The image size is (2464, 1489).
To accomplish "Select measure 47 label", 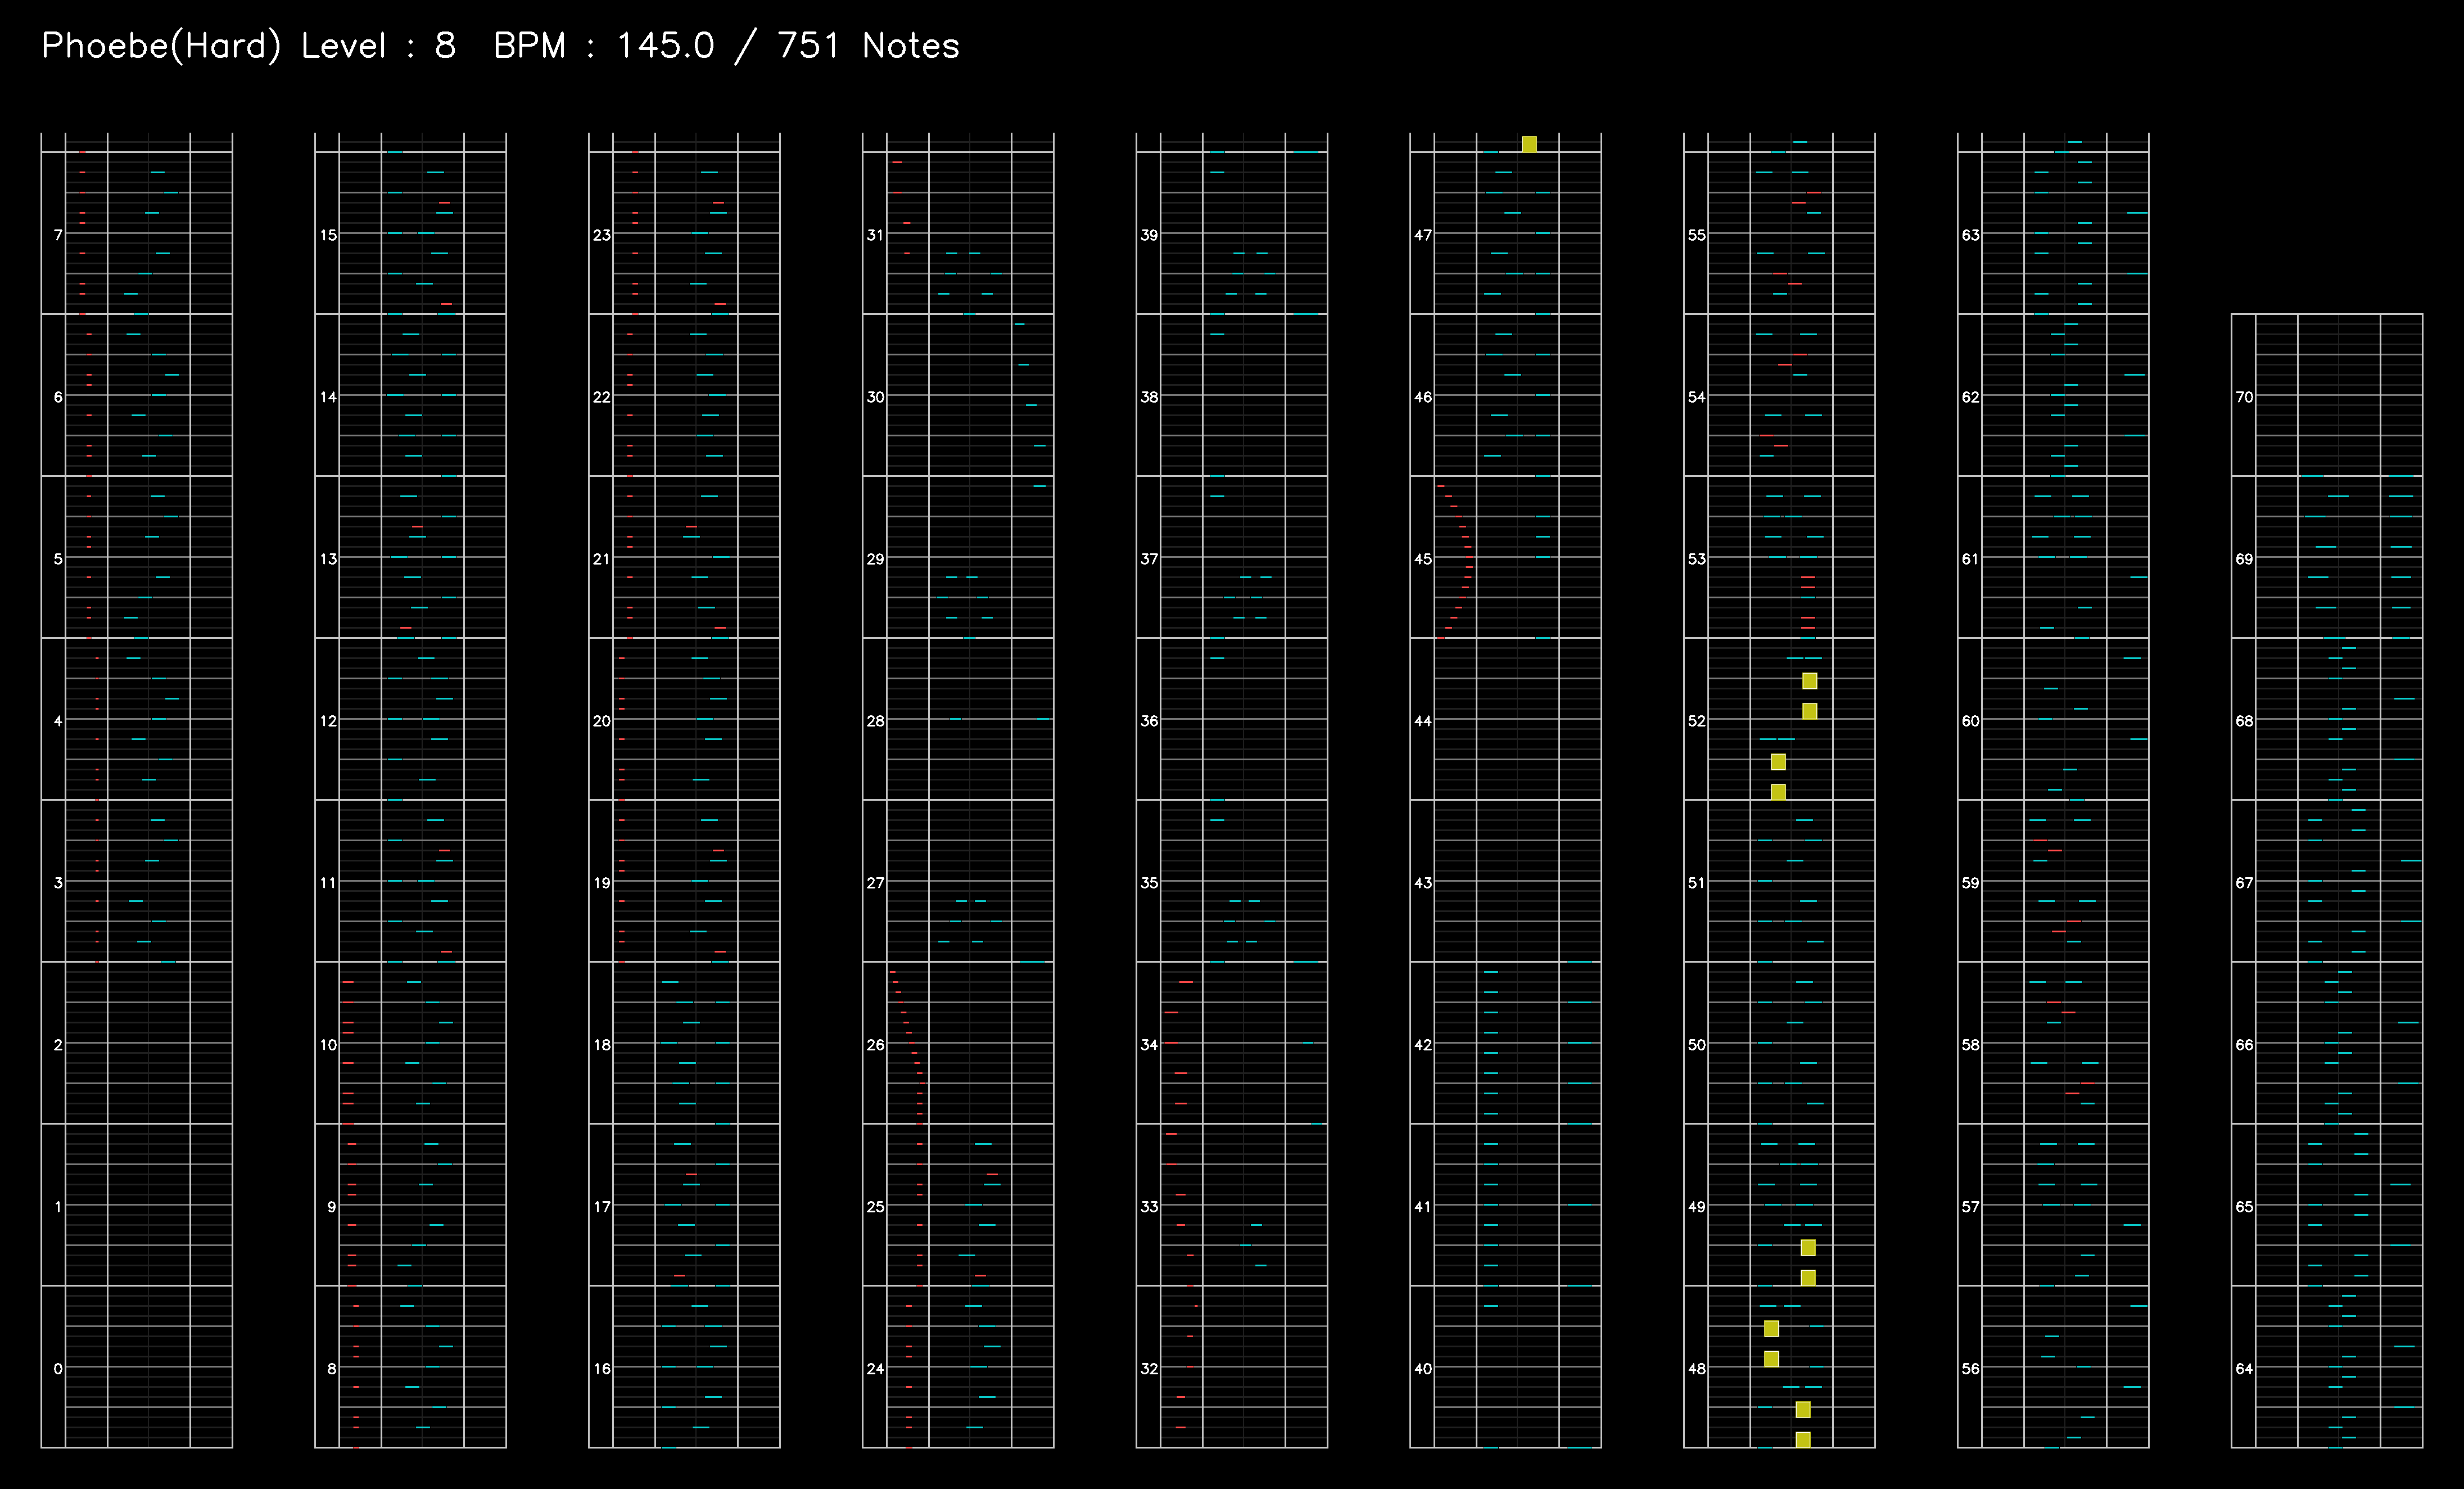I will click(x=1424, y=235).
